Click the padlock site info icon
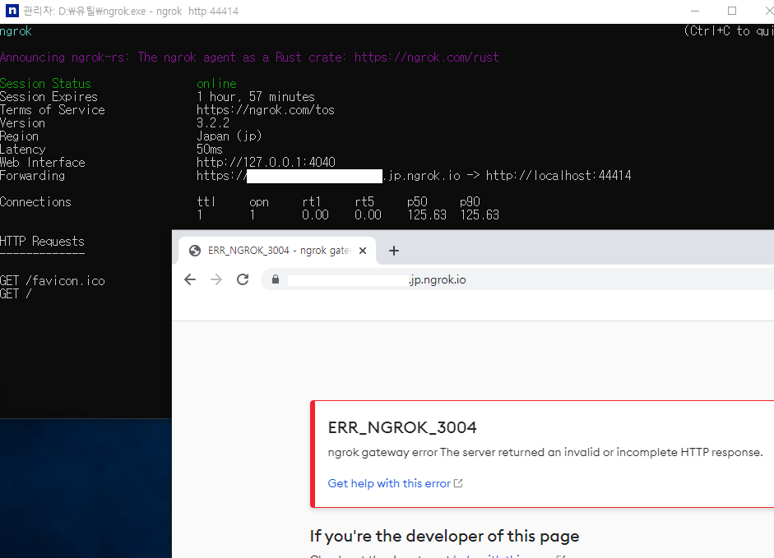This screenshot has width=774, height=558. click(276, 279)
